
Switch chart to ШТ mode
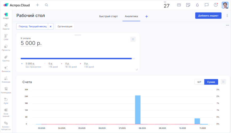point(199,82)
